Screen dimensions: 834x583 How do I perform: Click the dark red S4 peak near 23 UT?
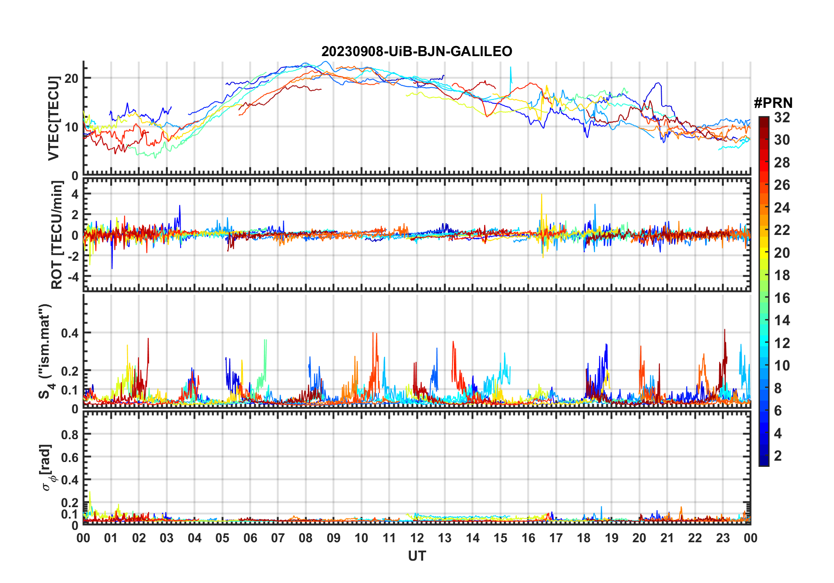pyautogui.click(x=724, y=331)
